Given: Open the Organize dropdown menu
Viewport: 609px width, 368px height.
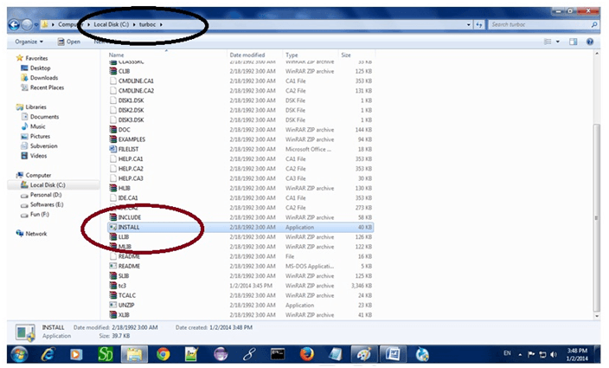Looking at the screenshot, I should [x=29, y=42].
